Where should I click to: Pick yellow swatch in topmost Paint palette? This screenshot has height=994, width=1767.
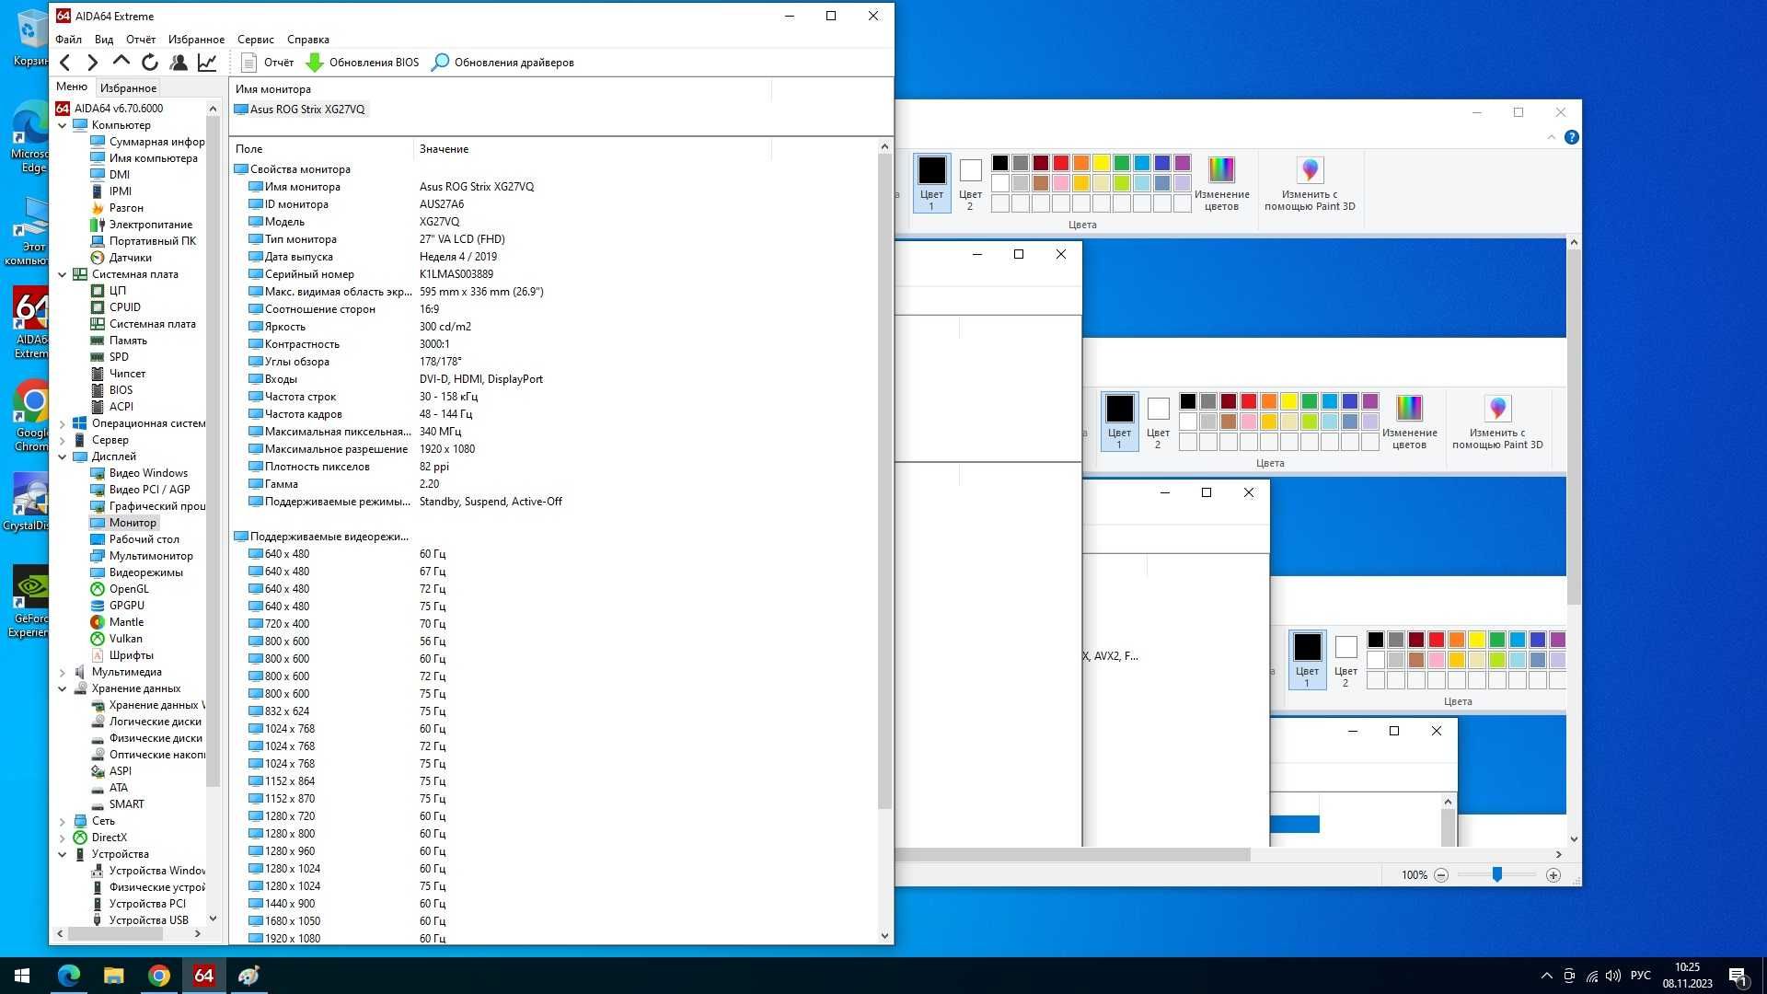[x=1102, y=163]
